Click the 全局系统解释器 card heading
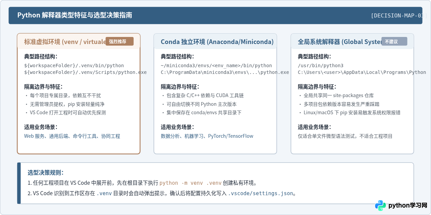 [339, 42]
